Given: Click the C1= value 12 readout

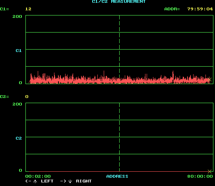Looking at the screenshot, I should click(x=28, y=9).
